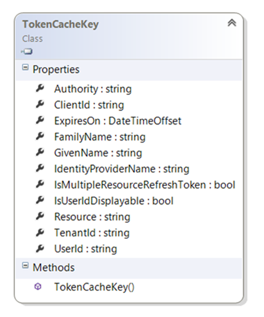The height and width of the screenshot is (317, 264).
Task: Click the wrench icon beside IsUserIdDisplayable
Action: (40, 200)
